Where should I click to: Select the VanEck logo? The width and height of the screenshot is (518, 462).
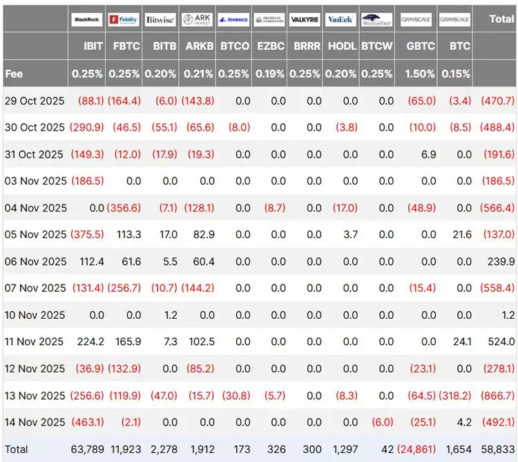340,19
